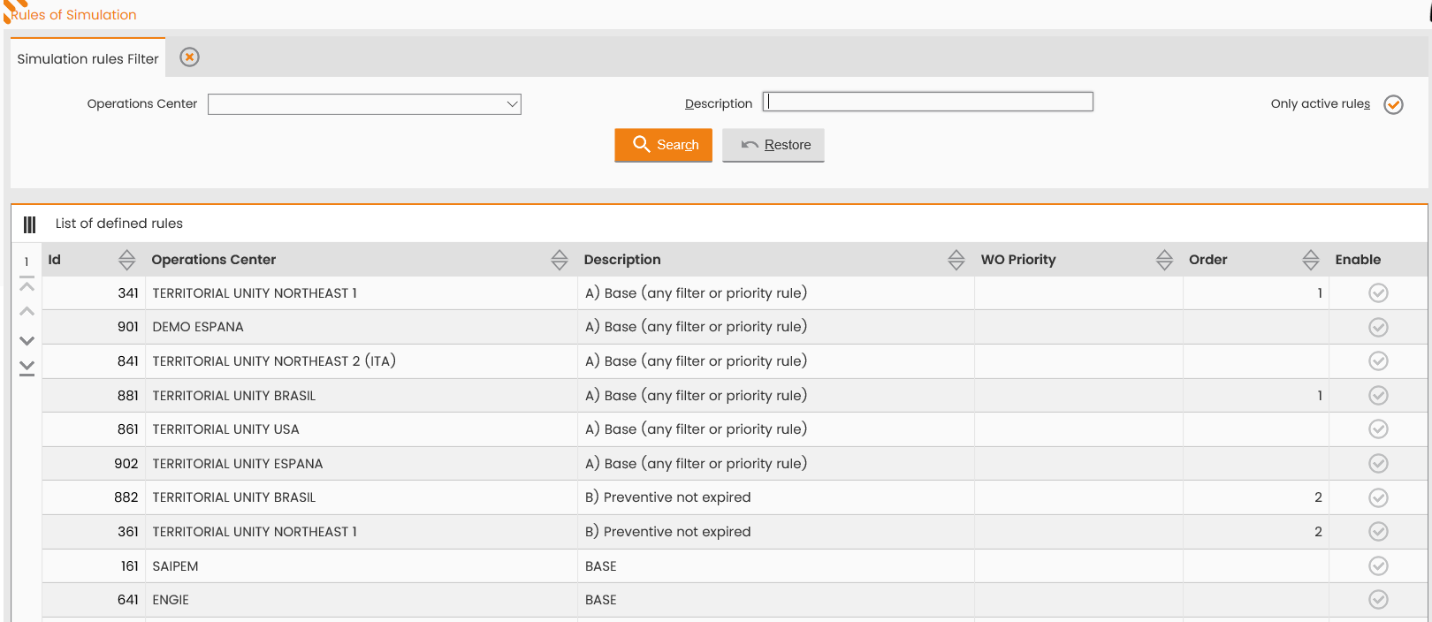Sort rules by Order column

click(1311, 260)
